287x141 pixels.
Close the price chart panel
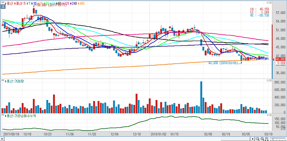[270, 3]
